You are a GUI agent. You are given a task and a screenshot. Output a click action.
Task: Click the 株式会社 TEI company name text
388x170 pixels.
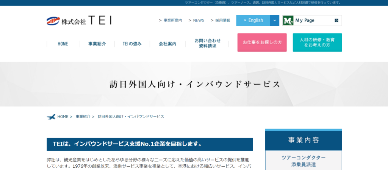pyautogui.click(x=87, y=20)
